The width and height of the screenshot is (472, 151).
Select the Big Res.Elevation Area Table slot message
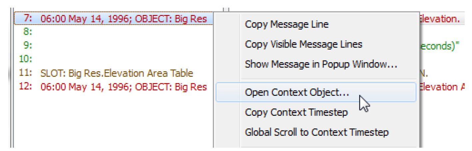click(x=117, y=73)
